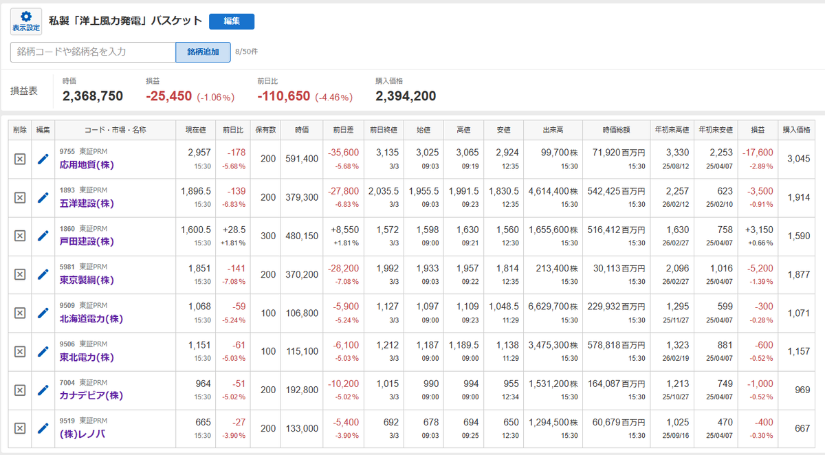
Task: Delete the レノバ row with the X icon
Action: point(20,429)
